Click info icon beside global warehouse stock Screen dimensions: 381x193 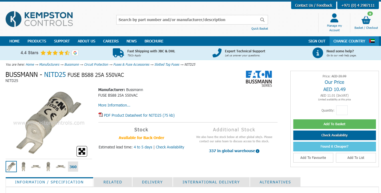coord(258,151)
